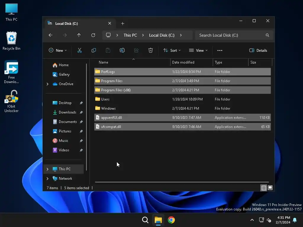
Task: Launch Google Chrome from taskbar
Action: tap(171, 220)
